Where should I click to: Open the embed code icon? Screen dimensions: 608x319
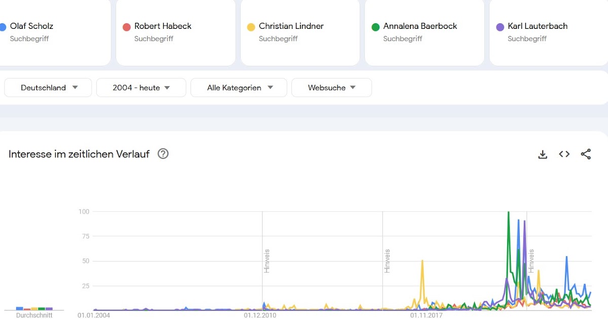click(x=564, y=154)
